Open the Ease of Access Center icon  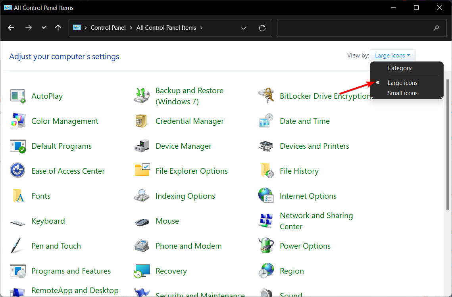point(18,171)
